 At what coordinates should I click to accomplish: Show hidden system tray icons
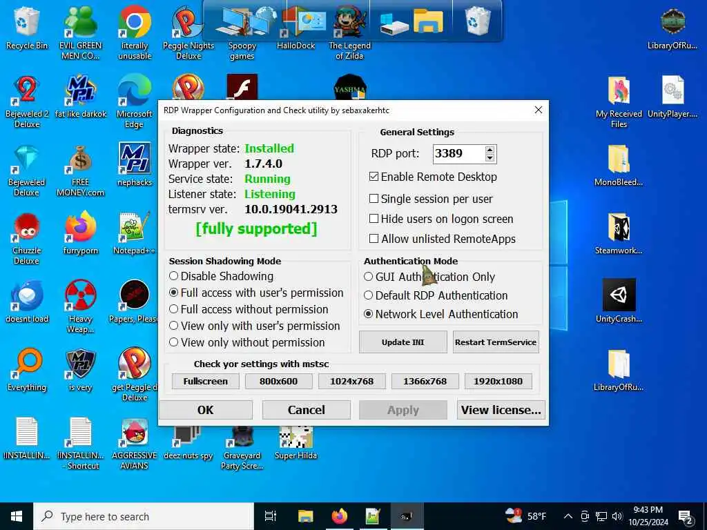(x=568, y=516)
